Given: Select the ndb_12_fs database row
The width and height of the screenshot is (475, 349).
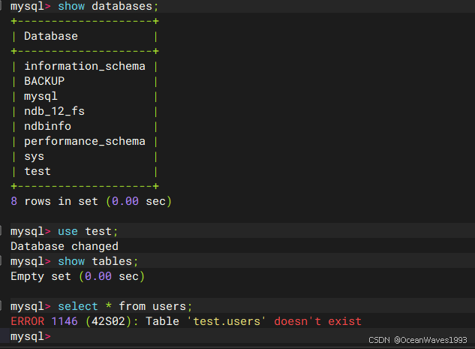Looking at the screenshot, I should 54,111.
